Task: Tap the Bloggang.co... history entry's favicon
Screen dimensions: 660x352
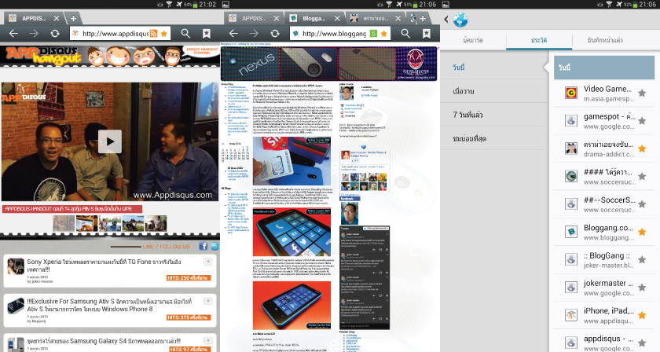Action: (x=570, y=232)
